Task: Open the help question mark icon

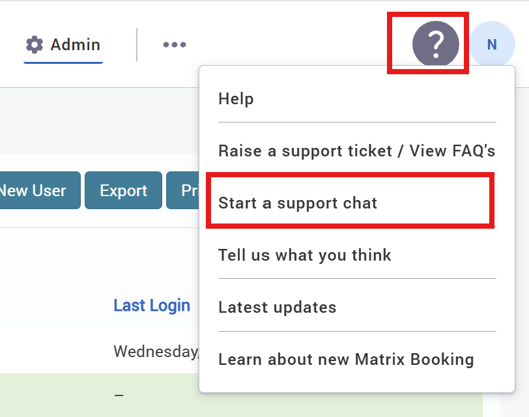Action: point(436,44)
